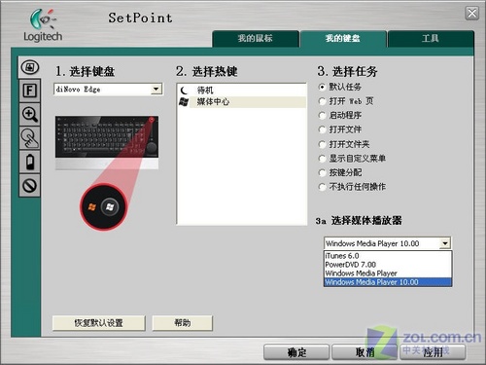
Task: Select the disabled keys prohibition icon
Action: (30, 186)
